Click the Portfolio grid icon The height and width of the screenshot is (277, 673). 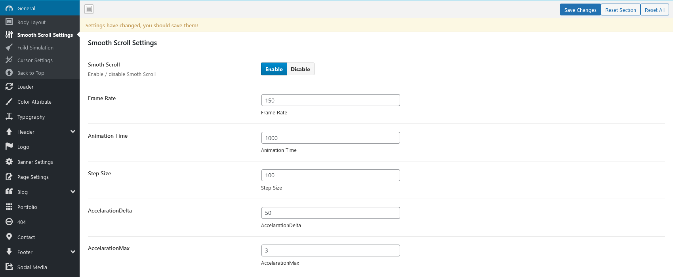pos(9,207)
